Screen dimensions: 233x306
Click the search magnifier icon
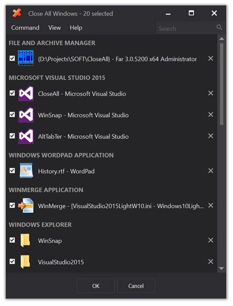[x=219, y=28]
